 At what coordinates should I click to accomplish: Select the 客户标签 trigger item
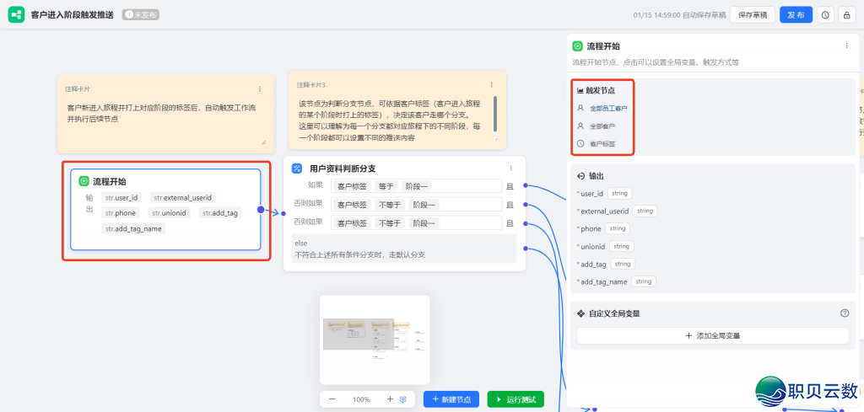(x=602, y=144)
